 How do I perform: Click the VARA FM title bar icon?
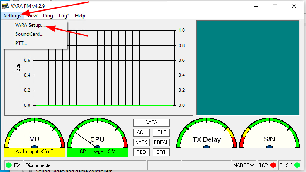[5, 6]
